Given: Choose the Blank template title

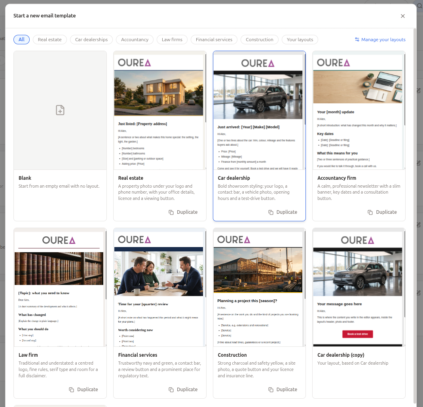Looking at the screenshot, I should (25, 178).
